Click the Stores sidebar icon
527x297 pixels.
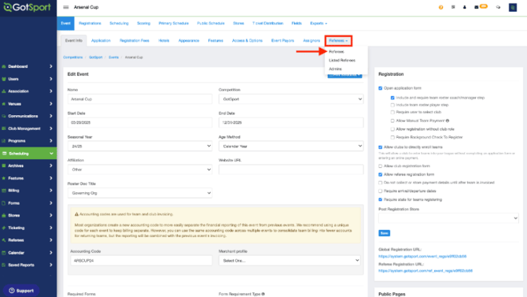point(4,216)
